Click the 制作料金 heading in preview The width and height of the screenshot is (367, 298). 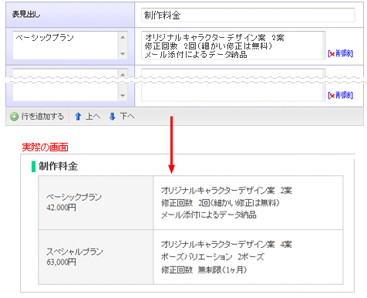(x=58, y=166)
